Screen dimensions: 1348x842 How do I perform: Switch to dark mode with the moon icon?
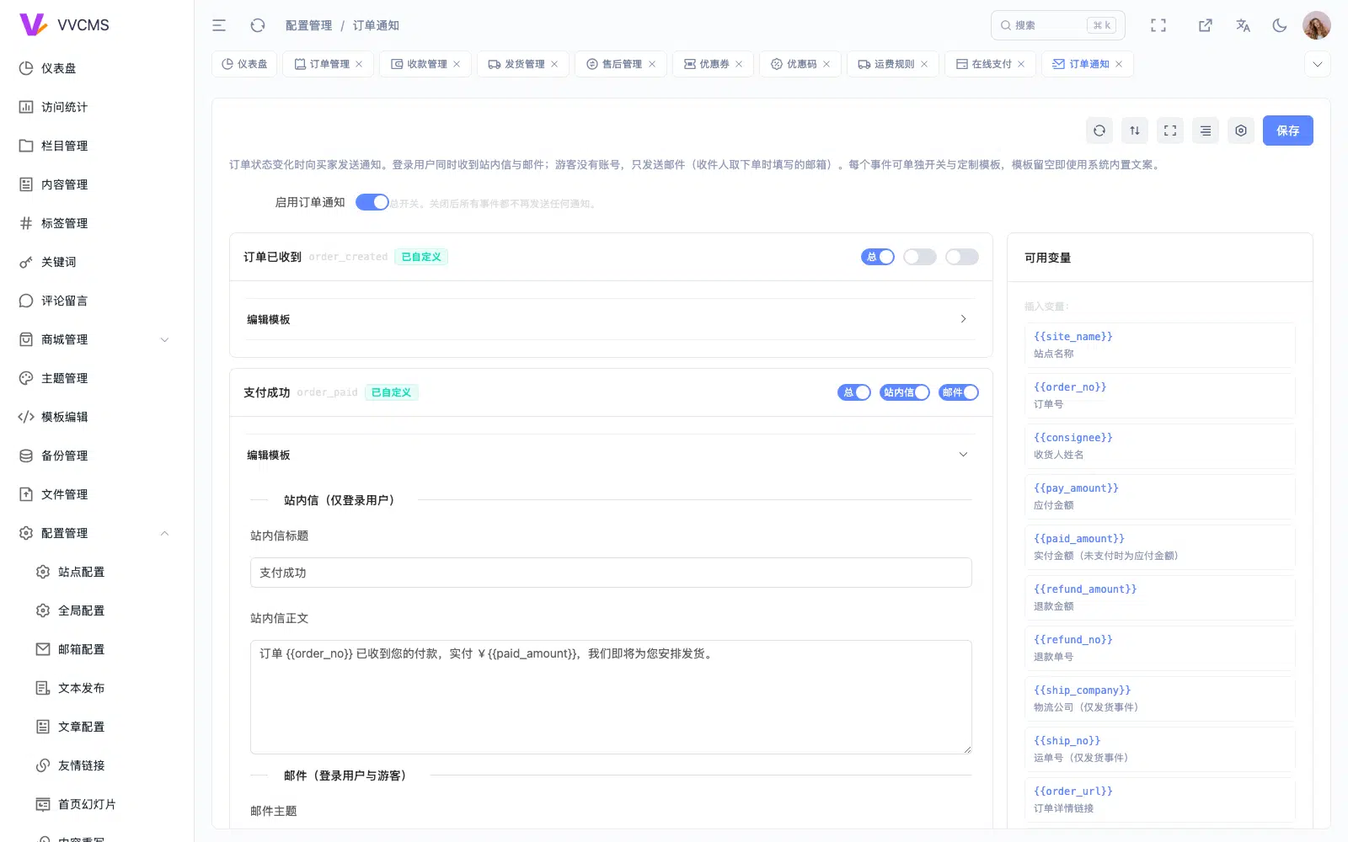pos(1280,25)
